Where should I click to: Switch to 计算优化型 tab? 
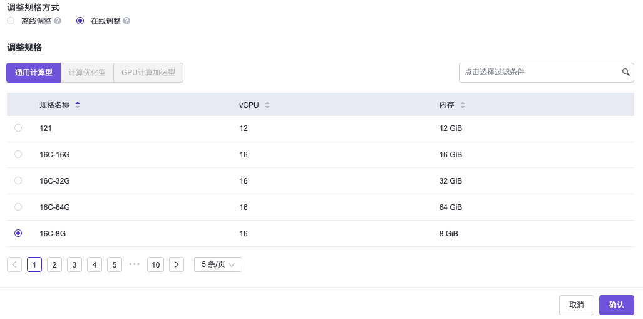tap(87, 73)
